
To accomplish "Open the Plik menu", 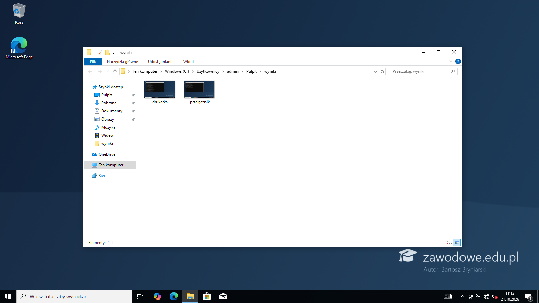I will point(93,62).
